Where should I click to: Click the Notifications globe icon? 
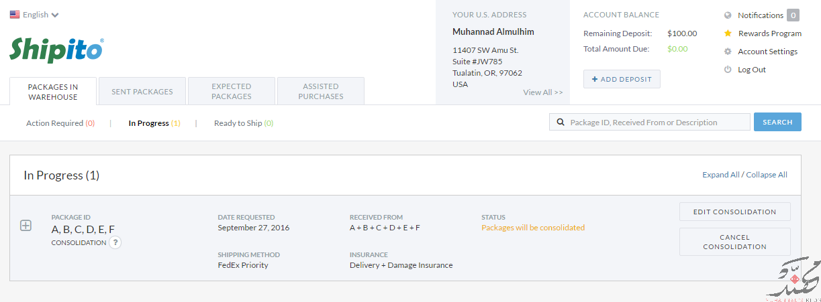coord(728,15)
